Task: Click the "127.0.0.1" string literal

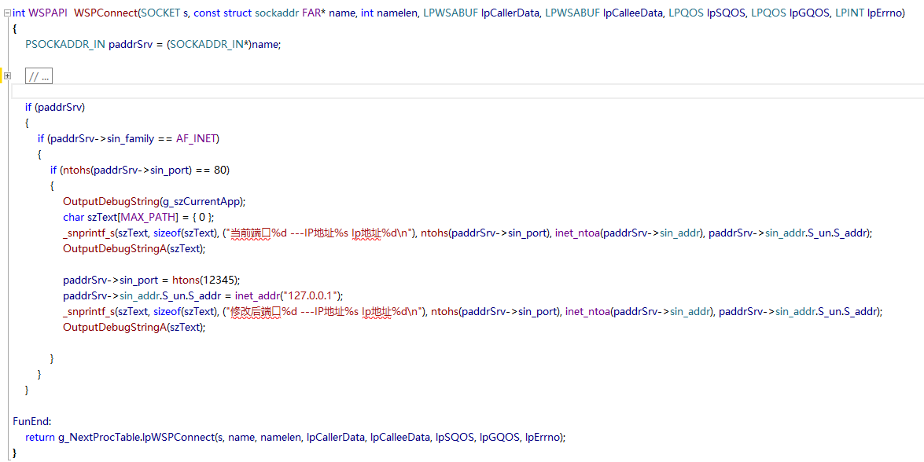Action: pyautogui.click(x=312, y=296)
